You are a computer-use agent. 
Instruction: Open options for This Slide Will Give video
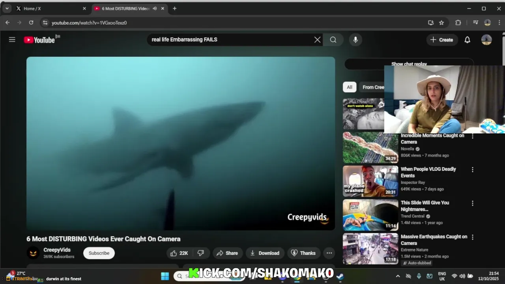coord(472,203)
